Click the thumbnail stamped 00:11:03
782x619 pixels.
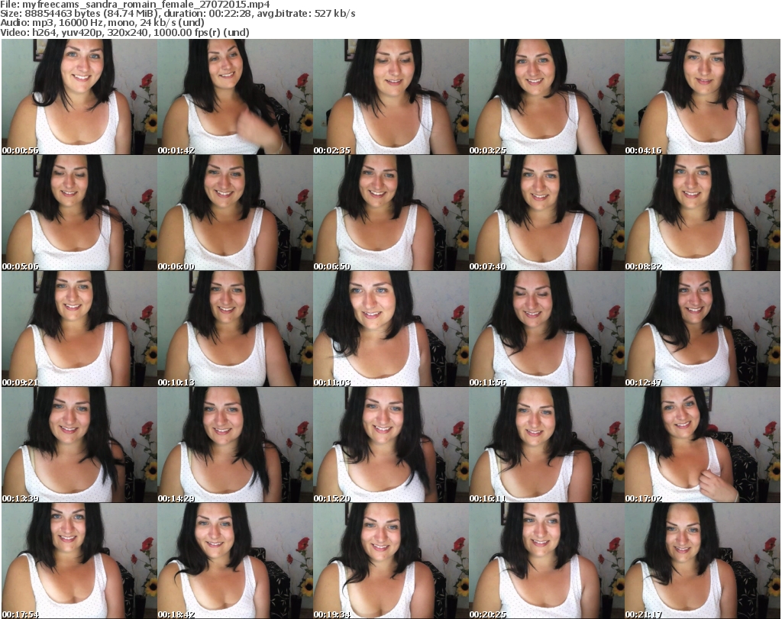[391, 329]
